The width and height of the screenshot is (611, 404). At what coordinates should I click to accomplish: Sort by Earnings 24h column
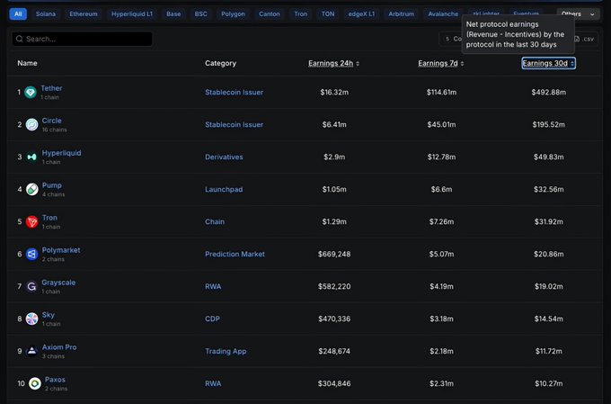[x=334, y=63]
